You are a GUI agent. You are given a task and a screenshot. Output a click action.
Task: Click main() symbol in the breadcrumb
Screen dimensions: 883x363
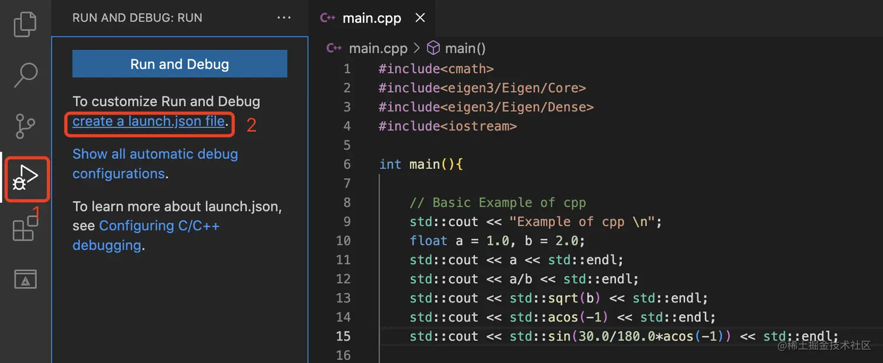(x=465, y=48)
